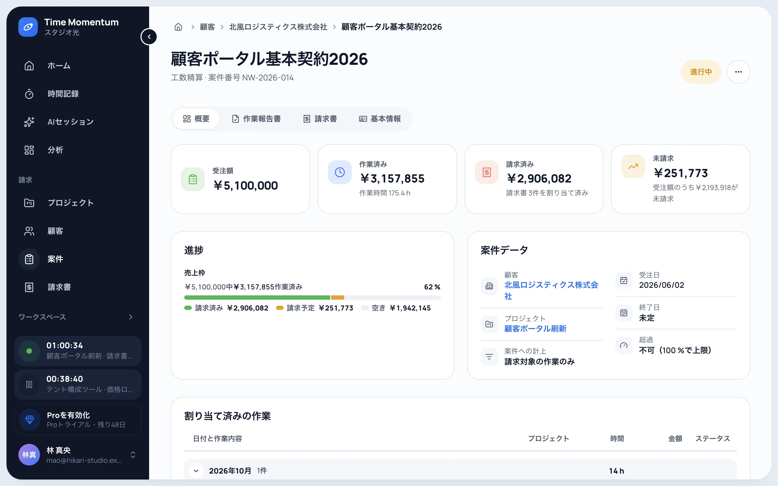Click the green clipboard icon on 受注額 card
The height and width of the screenshot is (486, 778).
[193, 179]
